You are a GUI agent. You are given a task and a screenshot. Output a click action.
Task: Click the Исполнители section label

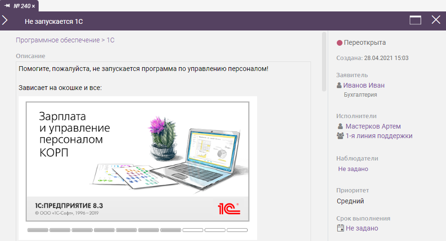click(x=356, y=116)
